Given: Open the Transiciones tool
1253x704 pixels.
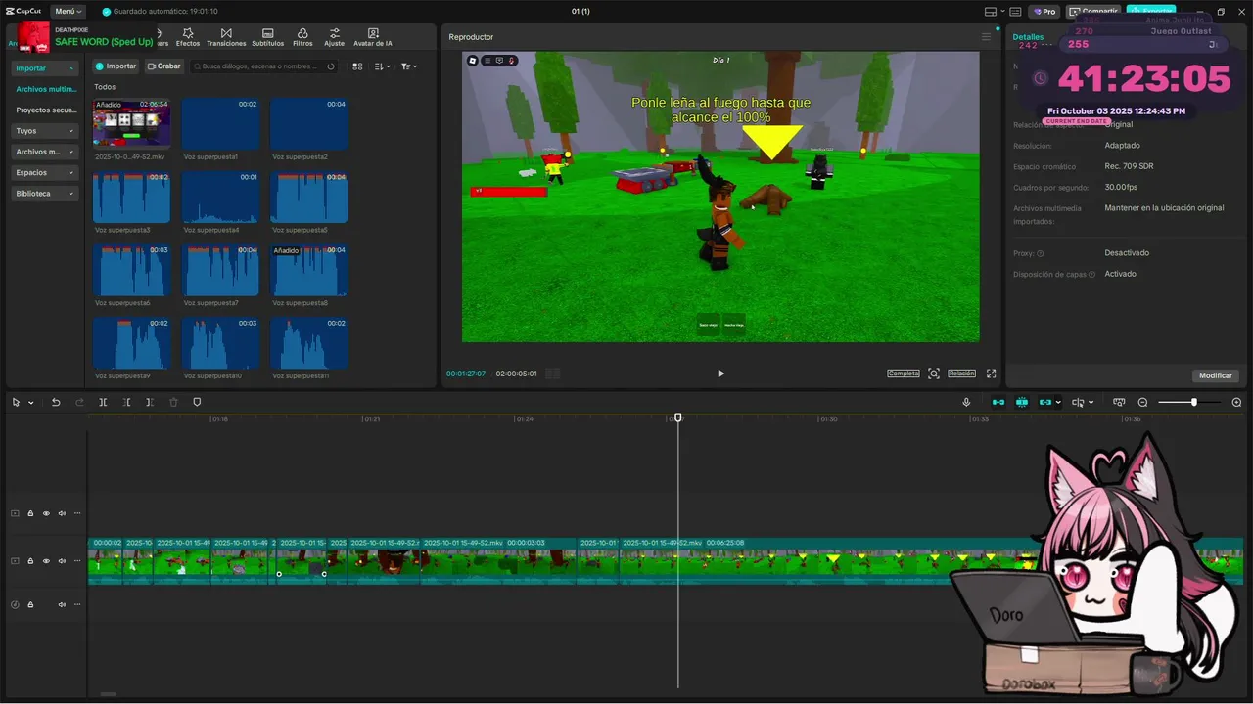Looking at the screenshot, I should point(226,37).
